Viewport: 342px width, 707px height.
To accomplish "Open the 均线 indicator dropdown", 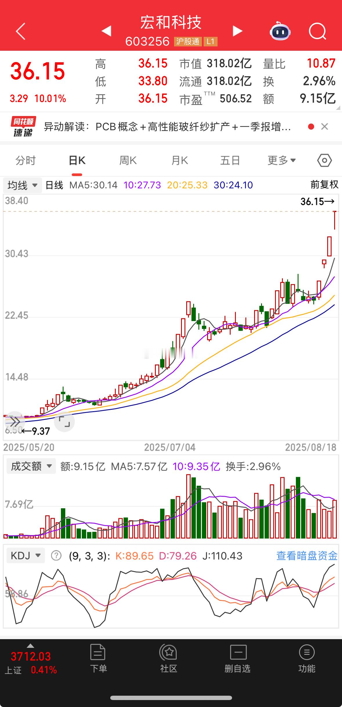I will tap(23, 185).
